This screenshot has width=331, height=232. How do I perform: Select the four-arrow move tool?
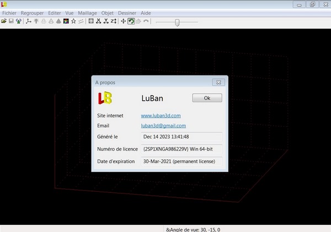(123, 21)
